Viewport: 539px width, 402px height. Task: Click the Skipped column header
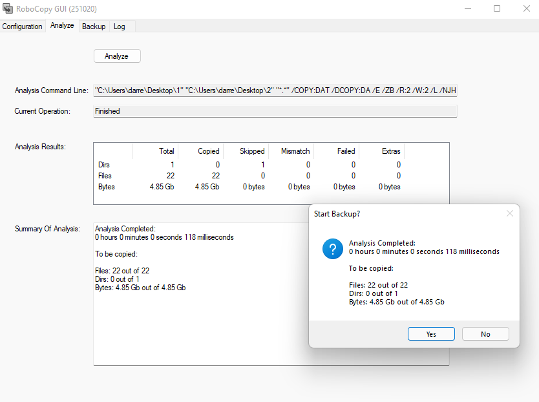tap(251, 151)
